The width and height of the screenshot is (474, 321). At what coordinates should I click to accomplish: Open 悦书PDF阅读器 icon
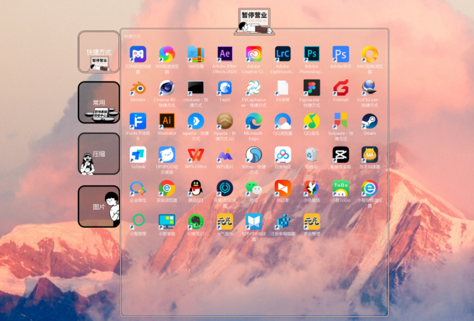(254, 221)
